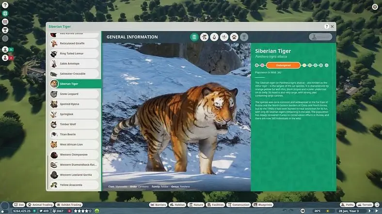The image size is (382, 214).
Task: Open the Facilities build menu
Action: point(215,205)
